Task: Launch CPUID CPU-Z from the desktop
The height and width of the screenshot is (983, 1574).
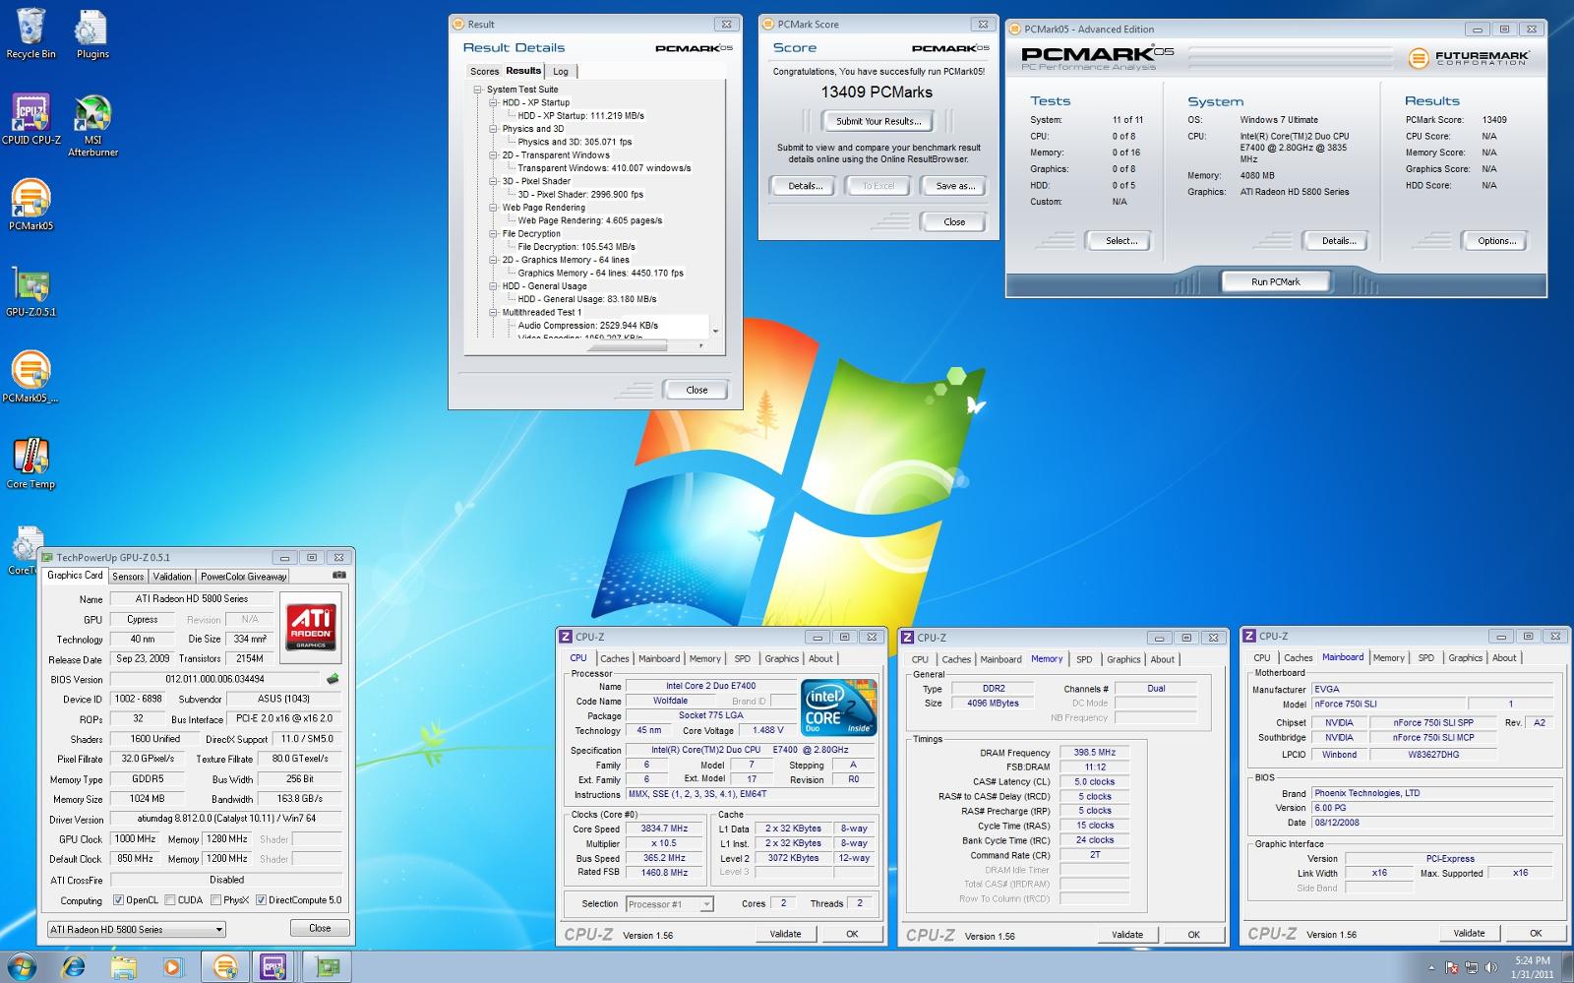Action: point(30,119)
